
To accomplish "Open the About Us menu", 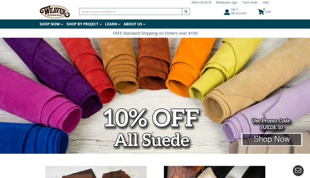I will (x=135, y=24).
